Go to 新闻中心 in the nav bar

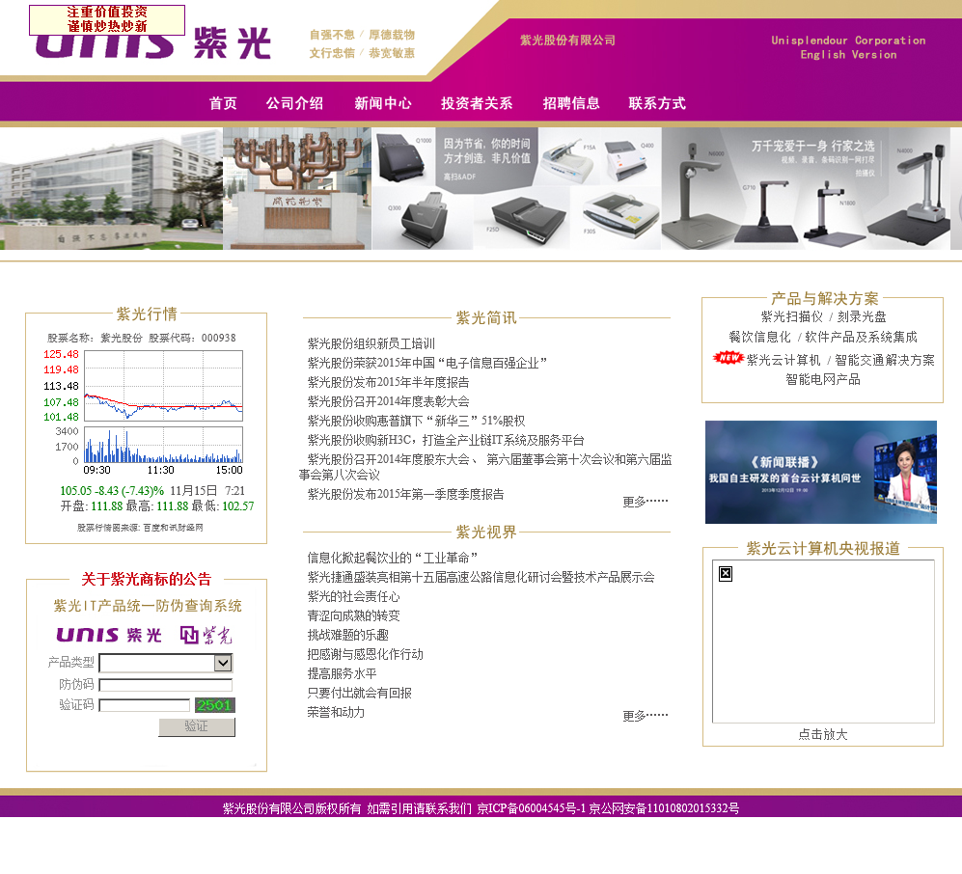tap(383, 103)
